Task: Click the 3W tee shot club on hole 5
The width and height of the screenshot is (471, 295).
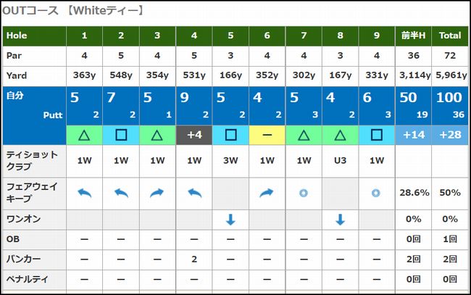Action: pyautogui.click(x=230, y=160)
